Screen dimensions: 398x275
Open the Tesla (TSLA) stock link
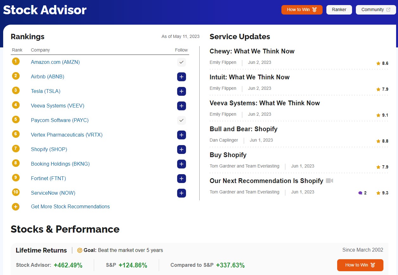coord(46,91)
